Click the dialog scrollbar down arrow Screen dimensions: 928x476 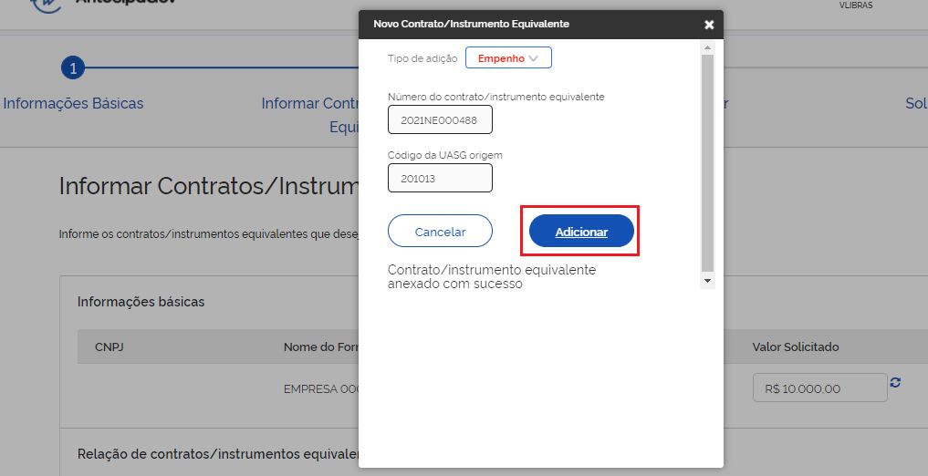tap(707, 280)
